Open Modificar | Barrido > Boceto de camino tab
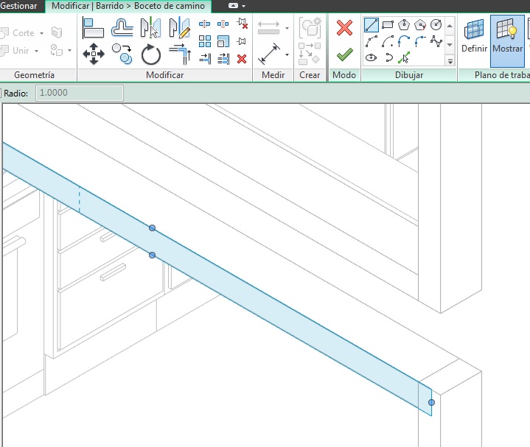 (x=129, y=6)
